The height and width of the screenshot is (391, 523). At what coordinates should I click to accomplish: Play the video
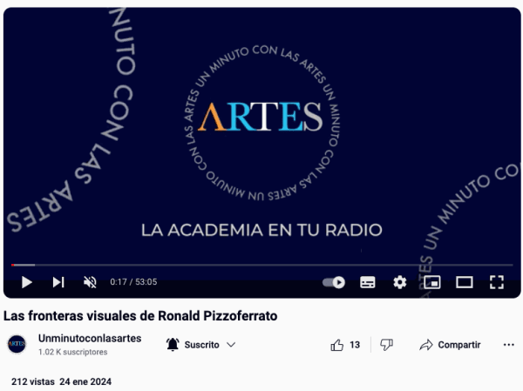coord(27,282)
